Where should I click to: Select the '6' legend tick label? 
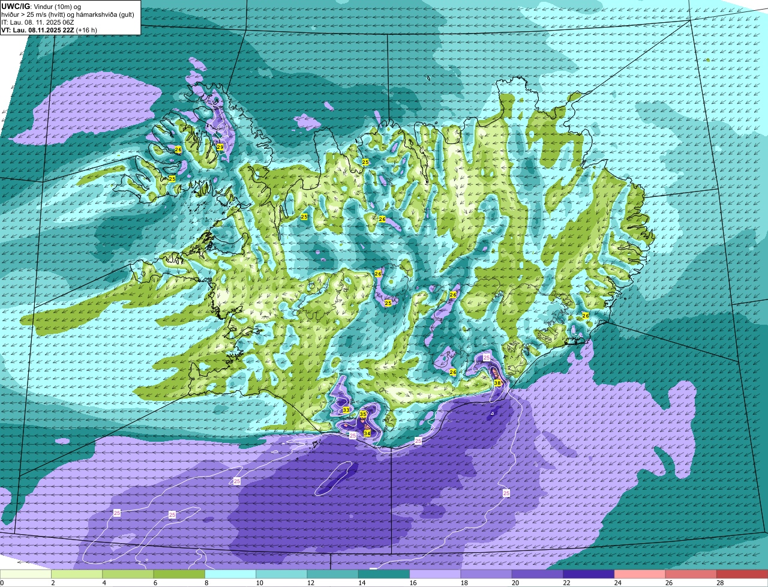155,583
